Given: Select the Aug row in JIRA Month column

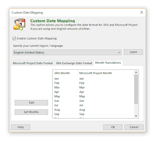Looking at the screenshot, I should pyautogui.click(x=57, y=110).
